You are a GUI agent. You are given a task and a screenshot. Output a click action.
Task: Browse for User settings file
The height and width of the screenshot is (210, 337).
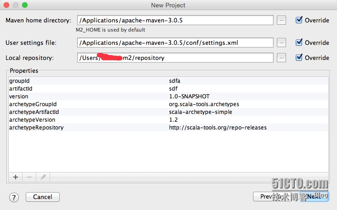pos(281,43)
